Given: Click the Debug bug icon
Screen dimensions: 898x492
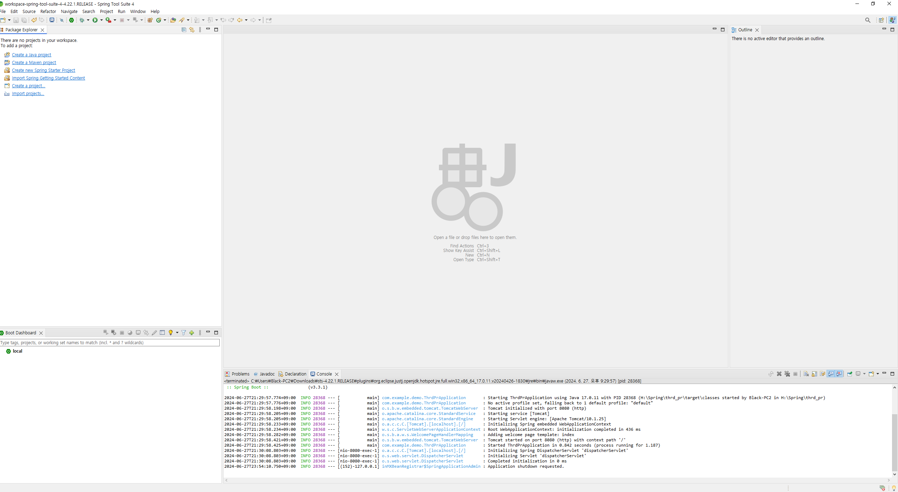Looking at the screenshot, I should point(82,20).
